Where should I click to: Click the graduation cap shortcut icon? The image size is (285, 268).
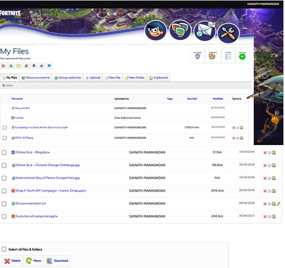pos(34,66)
